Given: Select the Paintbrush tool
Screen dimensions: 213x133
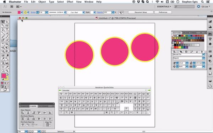Looking at the screenshot, I should tap(3, 37).
